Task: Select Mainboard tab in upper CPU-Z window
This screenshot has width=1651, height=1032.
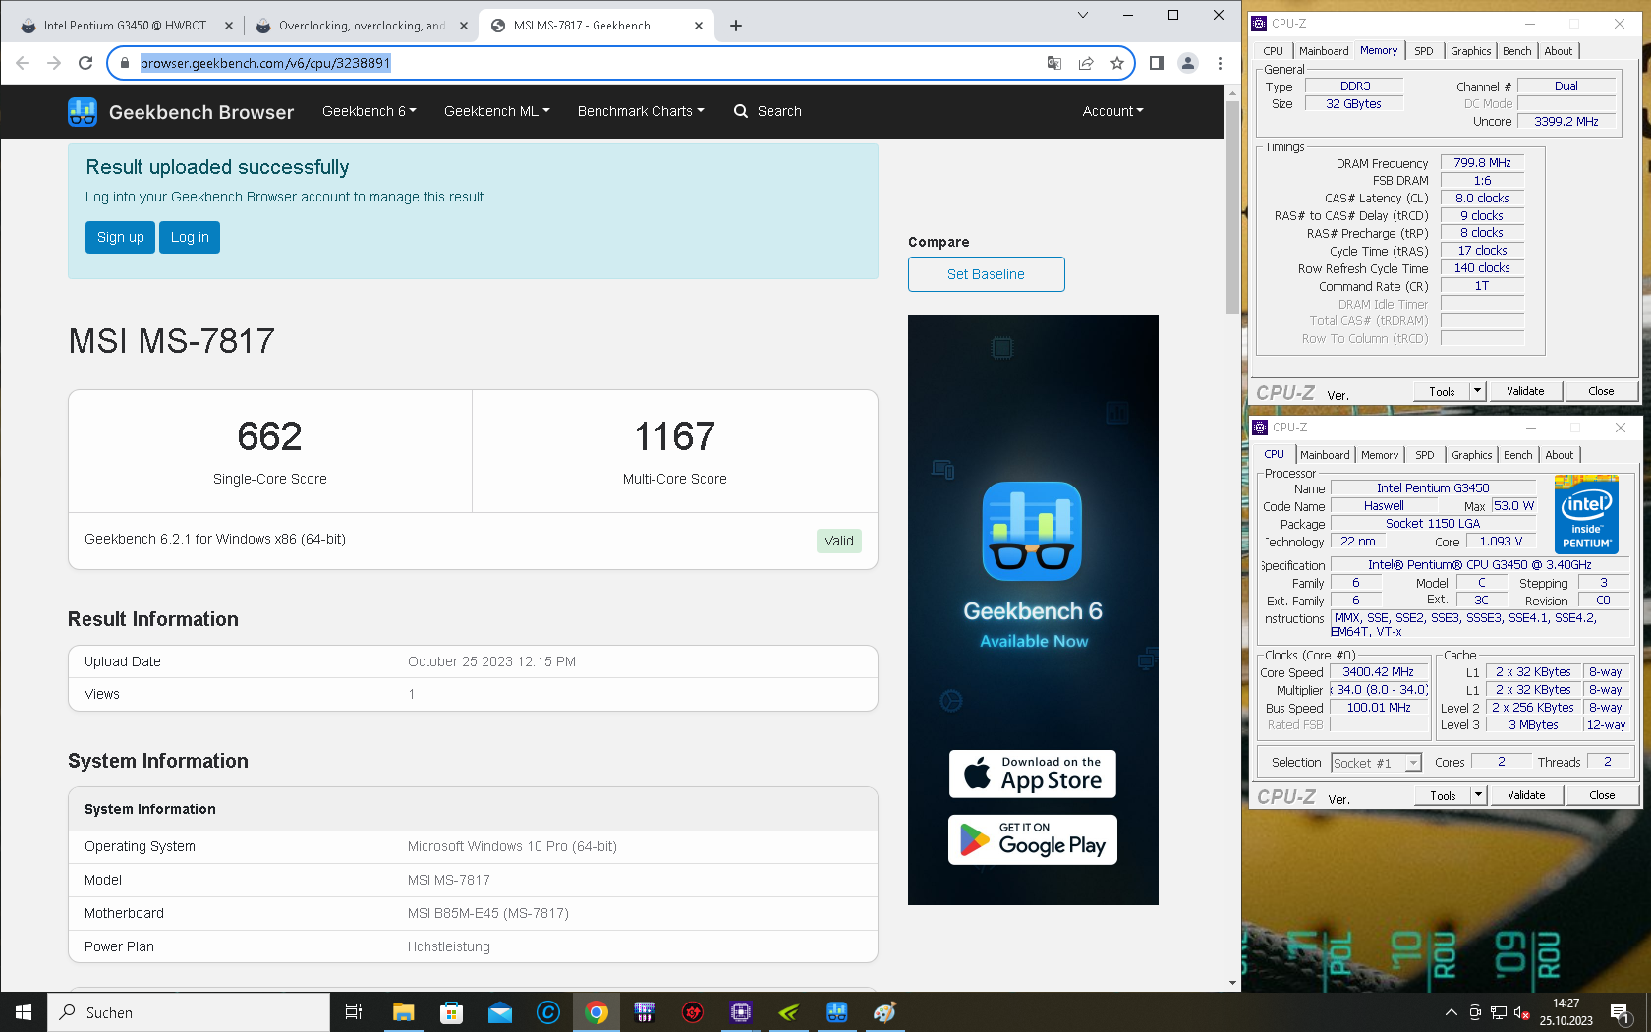Action: [x=1324, y=51]
